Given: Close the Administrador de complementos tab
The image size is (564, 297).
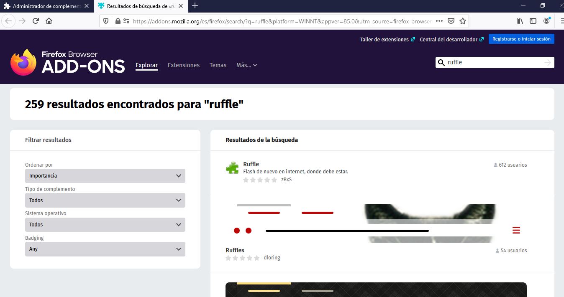Looking at the screenshot, I should click(87, 6).
